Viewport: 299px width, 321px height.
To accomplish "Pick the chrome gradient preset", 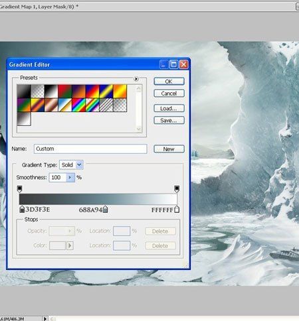I will pyautogui.click(x=65, y=105).
